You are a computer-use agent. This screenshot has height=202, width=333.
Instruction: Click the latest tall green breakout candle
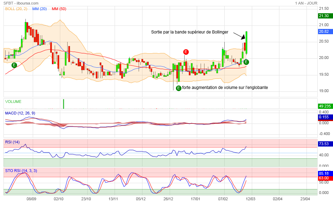point(246,43)
